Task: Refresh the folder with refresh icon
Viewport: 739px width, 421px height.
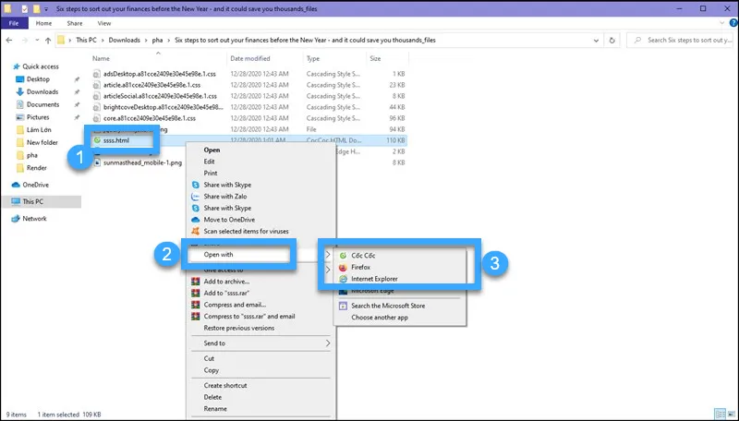Action: (x=612, y=41)
